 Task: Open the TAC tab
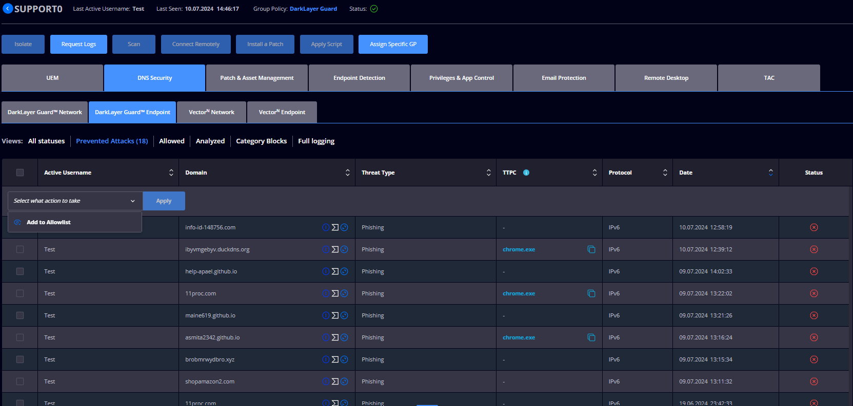click(x=769, y=78)
